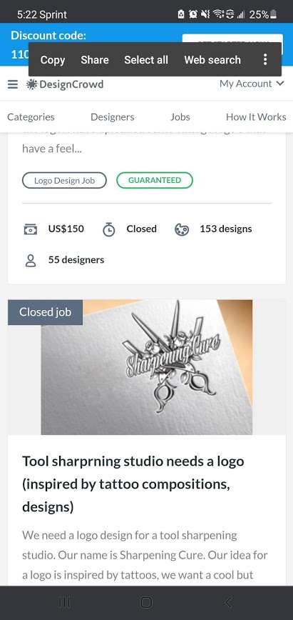Open the Designers tab
The width and height of the screenshot is (293, 620).
point(113,117)
